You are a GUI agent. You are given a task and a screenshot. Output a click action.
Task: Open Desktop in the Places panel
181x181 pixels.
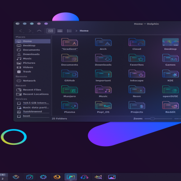point(33,46)
